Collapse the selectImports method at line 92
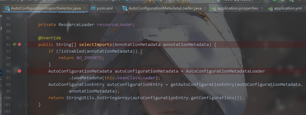Viewport: 306px width, 115px height. [26, 45]
